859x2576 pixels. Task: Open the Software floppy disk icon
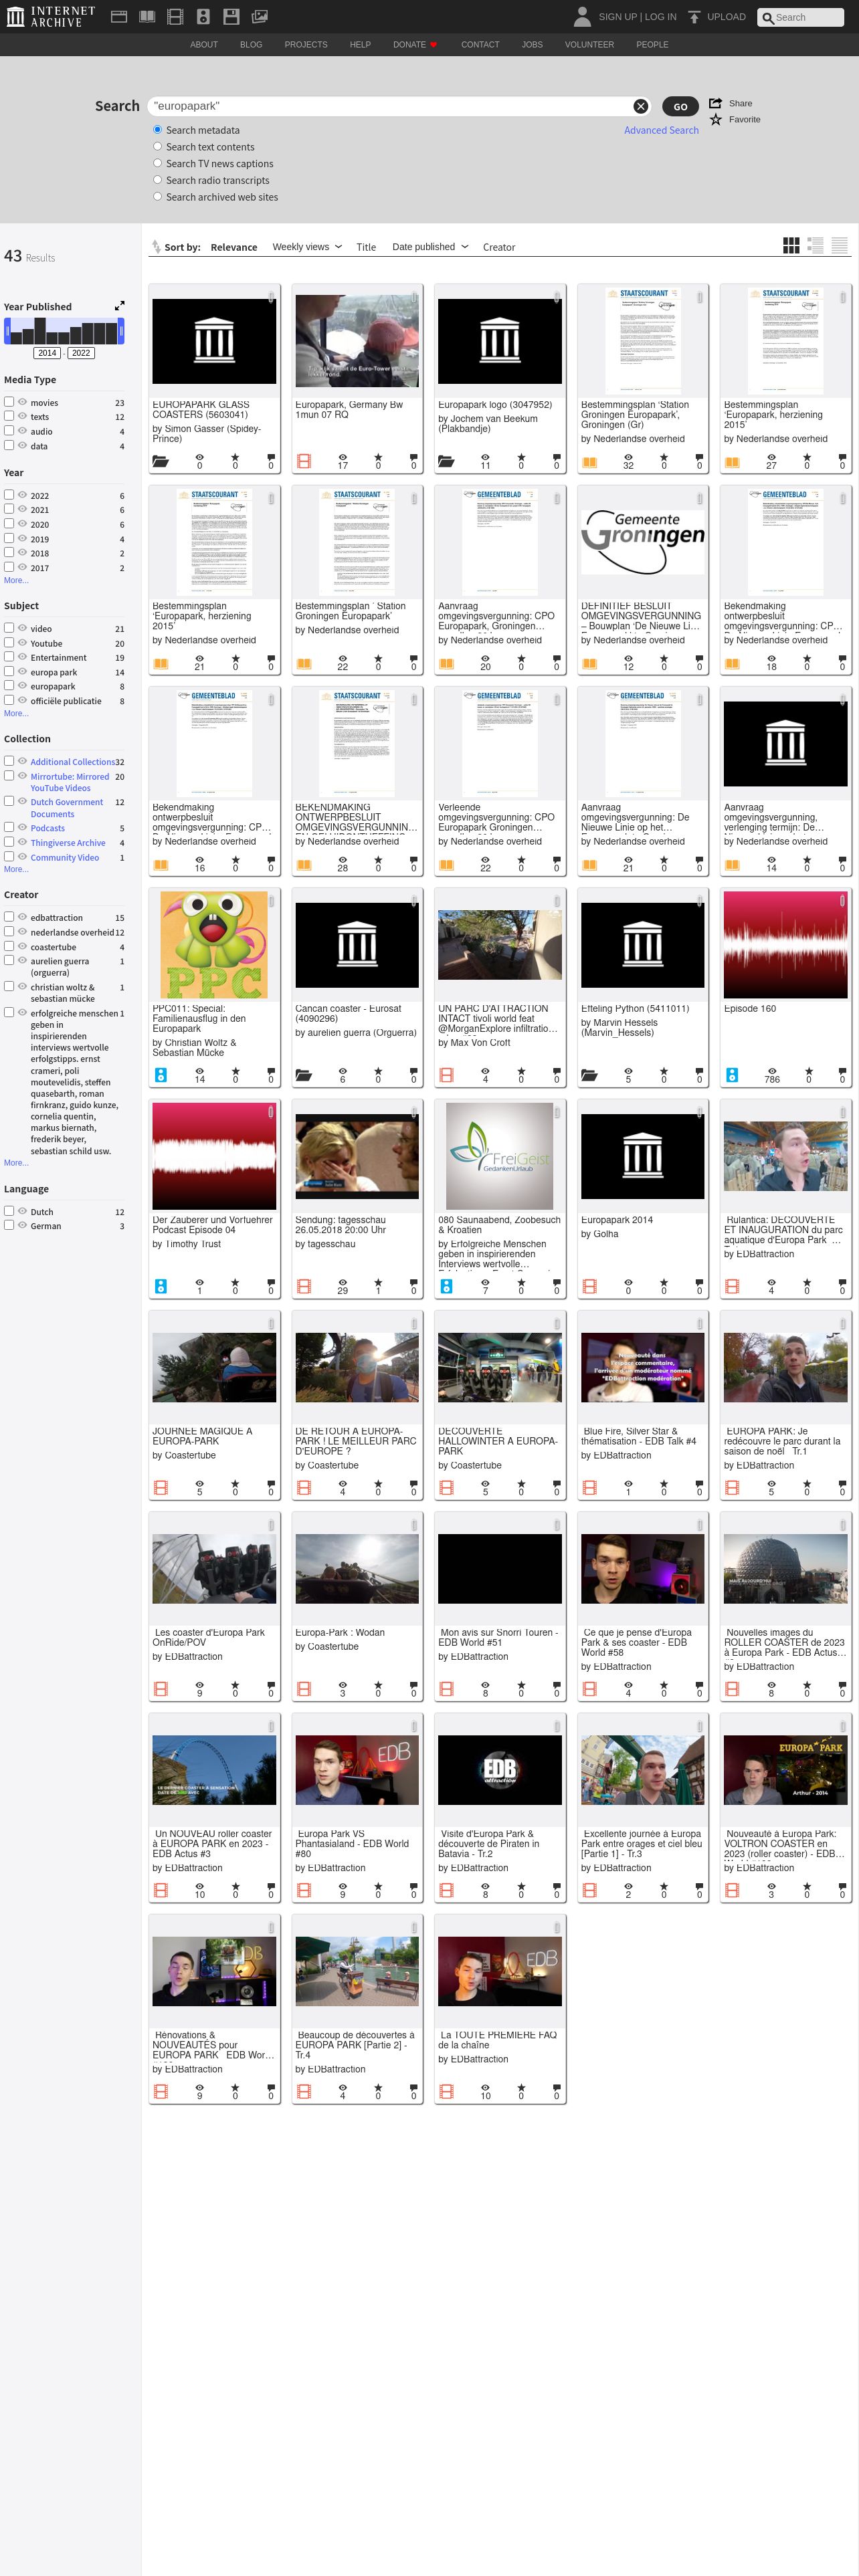tap(231, 17)
